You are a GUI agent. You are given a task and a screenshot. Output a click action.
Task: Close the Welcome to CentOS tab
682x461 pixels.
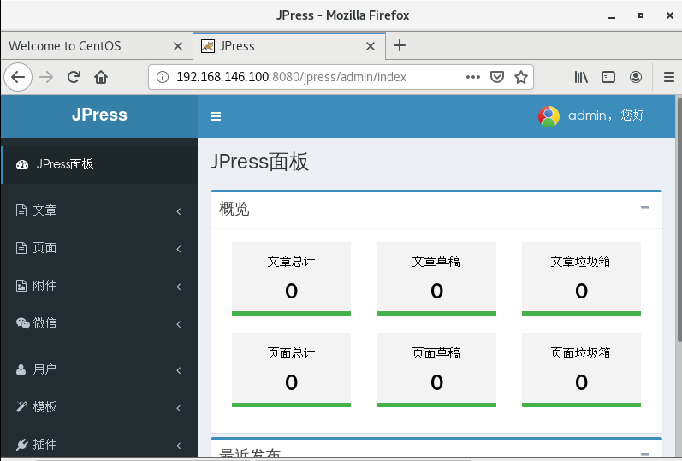tap(177, 46)
